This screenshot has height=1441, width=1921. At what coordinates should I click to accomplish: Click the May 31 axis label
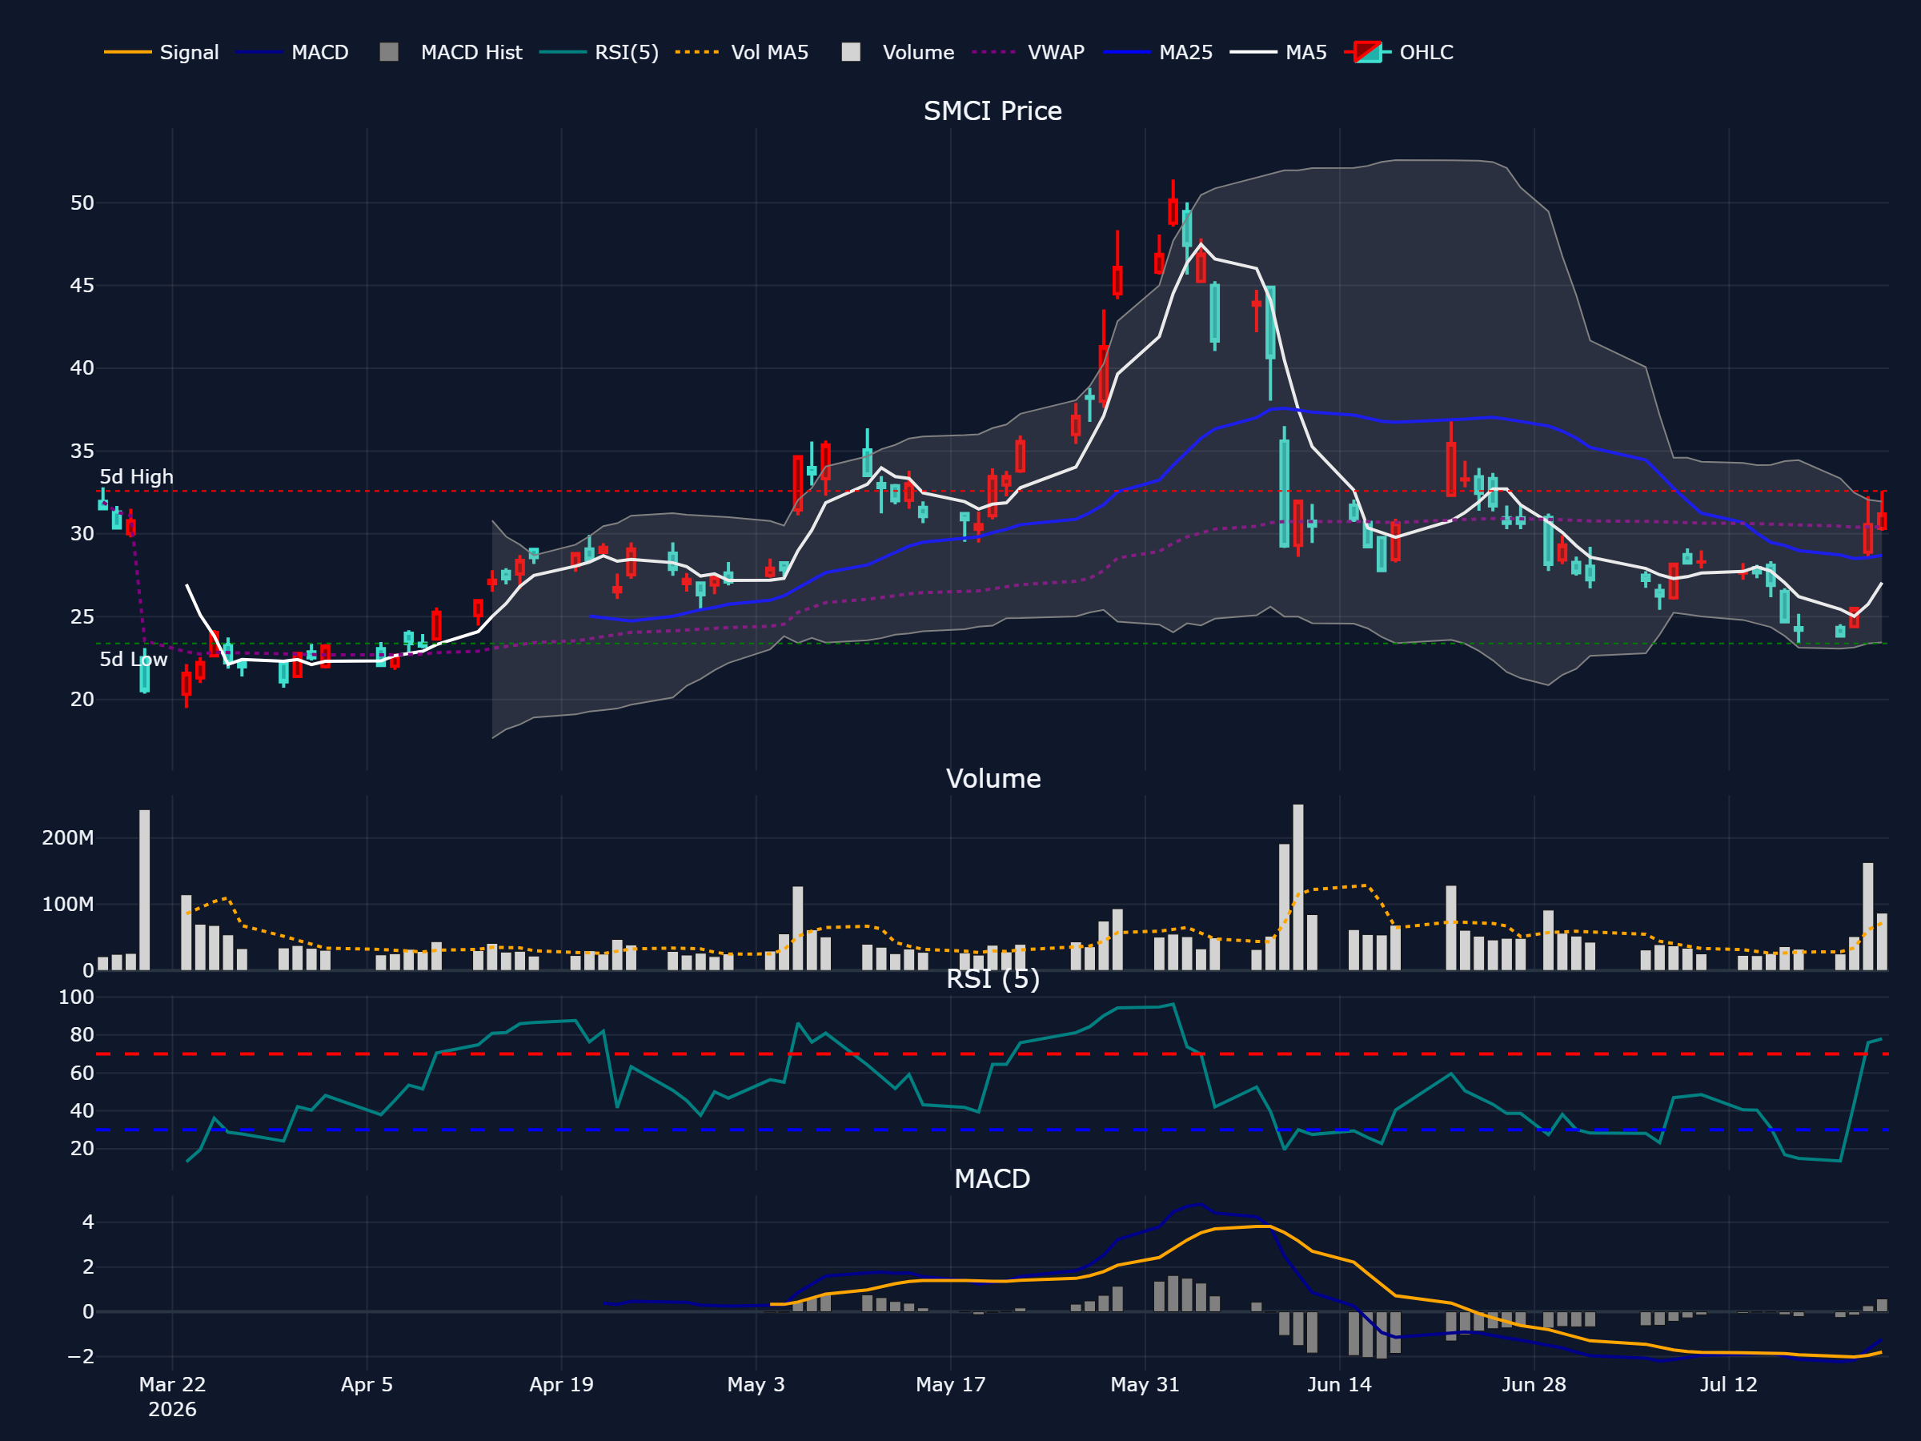pos(1145,1384)
